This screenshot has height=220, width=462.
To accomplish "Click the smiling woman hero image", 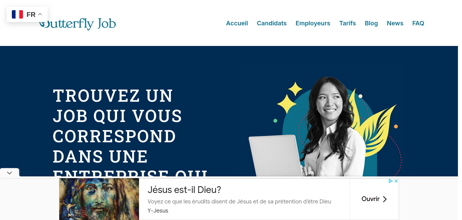I will [x=325, y=126].
